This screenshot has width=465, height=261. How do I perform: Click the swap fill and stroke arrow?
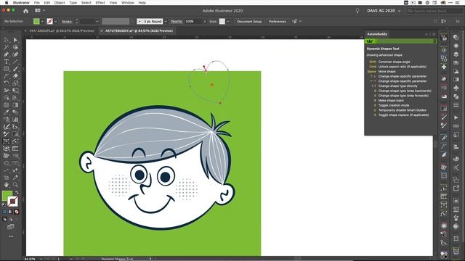click(x=17, y=193)
